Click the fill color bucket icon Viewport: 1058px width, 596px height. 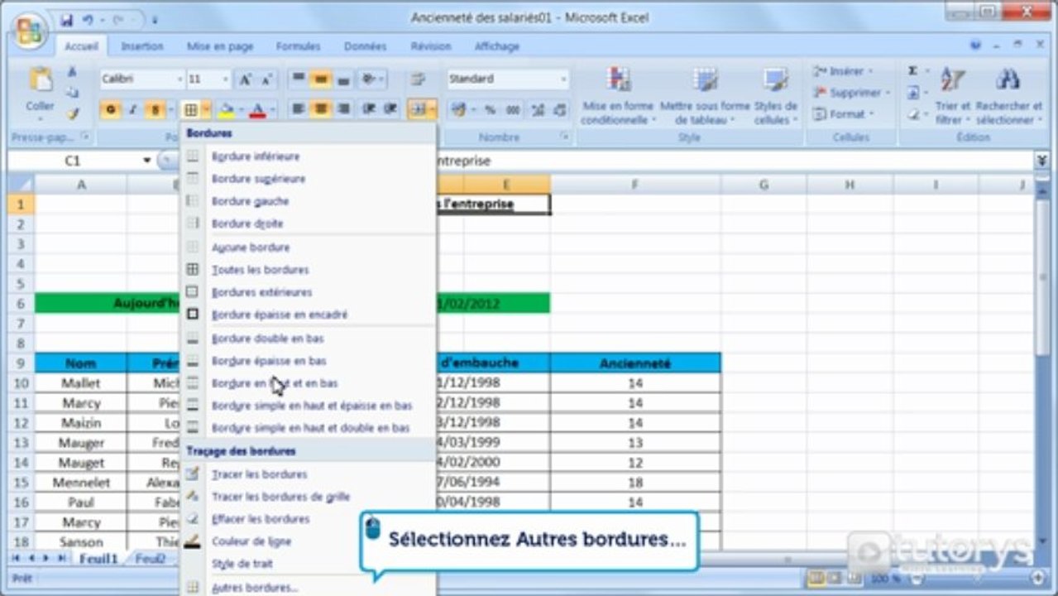225,109
